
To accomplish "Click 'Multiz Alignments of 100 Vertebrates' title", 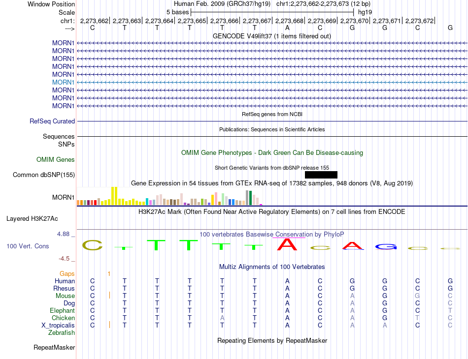I will (x=272, y=267).
